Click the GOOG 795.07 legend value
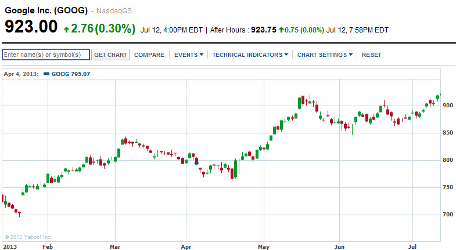Image resolution: width=456 pixels, height=250 pixels. tap(71, 74)
